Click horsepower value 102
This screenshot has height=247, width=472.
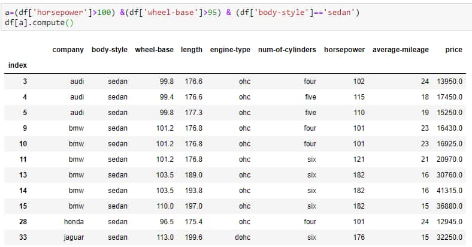coord(359,82)
